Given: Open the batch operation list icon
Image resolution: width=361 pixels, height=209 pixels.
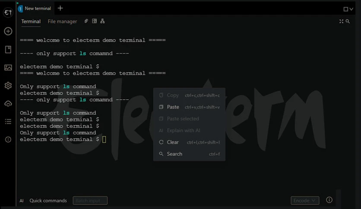Looking at the screenshot, I should pyautogui.click(x=8, y=121).
